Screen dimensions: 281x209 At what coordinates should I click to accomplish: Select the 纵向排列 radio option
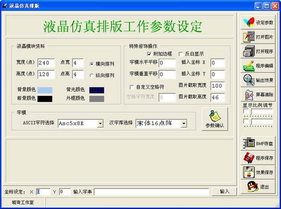coord(92,75)
